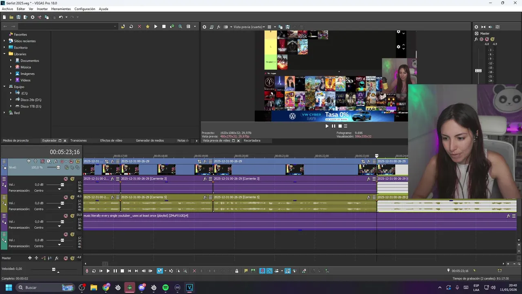Toggle loop playback on the transport bar
This screenshot has height=294, width=522.
coord(94,271)
